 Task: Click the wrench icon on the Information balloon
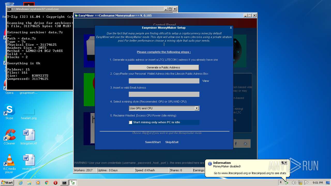pos(283,163)
